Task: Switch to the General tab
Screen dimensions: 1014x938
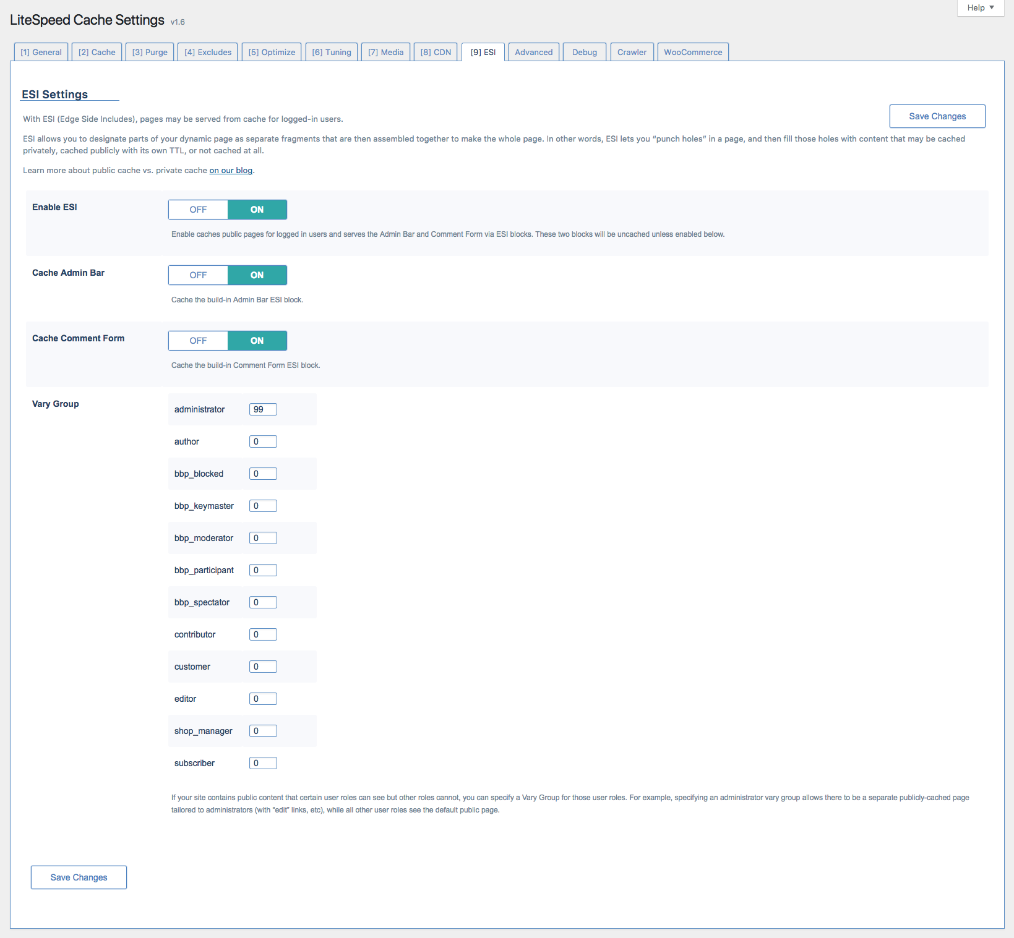Action: [41, 52]
